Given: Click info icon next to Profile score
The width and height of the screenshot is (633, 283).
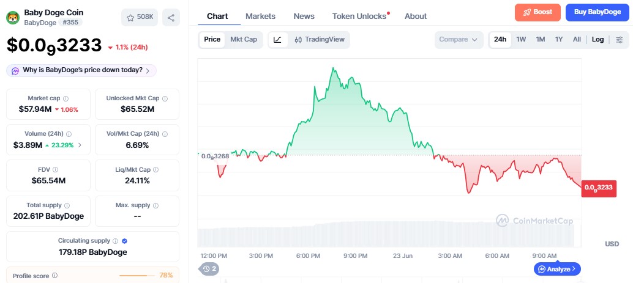Looking at the screenshot, I should tap(55, 276).
